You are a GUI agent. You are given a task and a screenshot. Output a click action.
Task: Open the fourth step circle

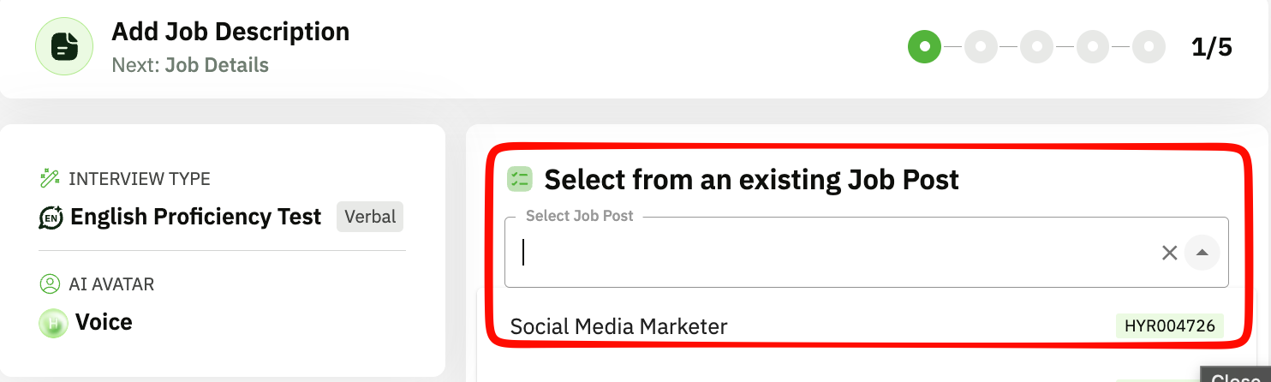(x=1093, y=46)
